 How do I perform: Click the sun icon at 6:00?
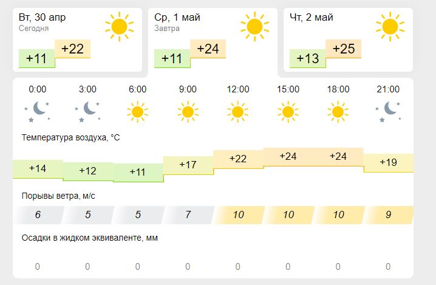tap(138, 111)
